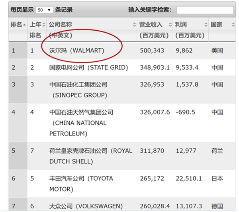The height and width of the screenshot is (212, 239).
Task: Click the -690.5 profit cell
Action: [186, 112]
